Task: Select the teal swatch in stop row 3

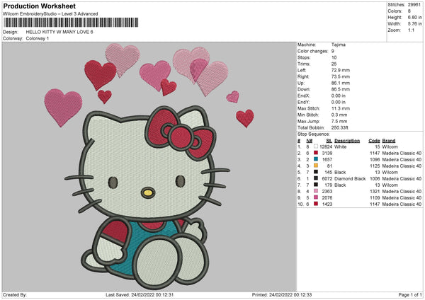Action: (316, 159)
